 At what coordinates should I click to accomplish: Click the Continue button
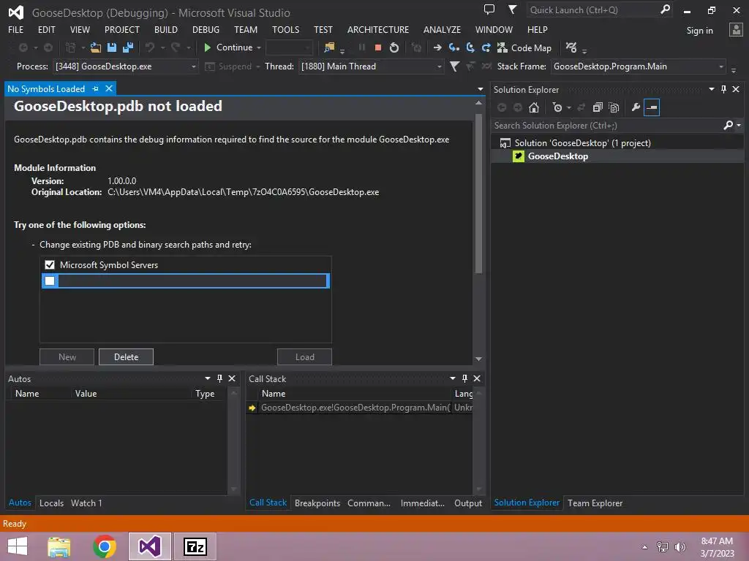click(x=228, y=47)
